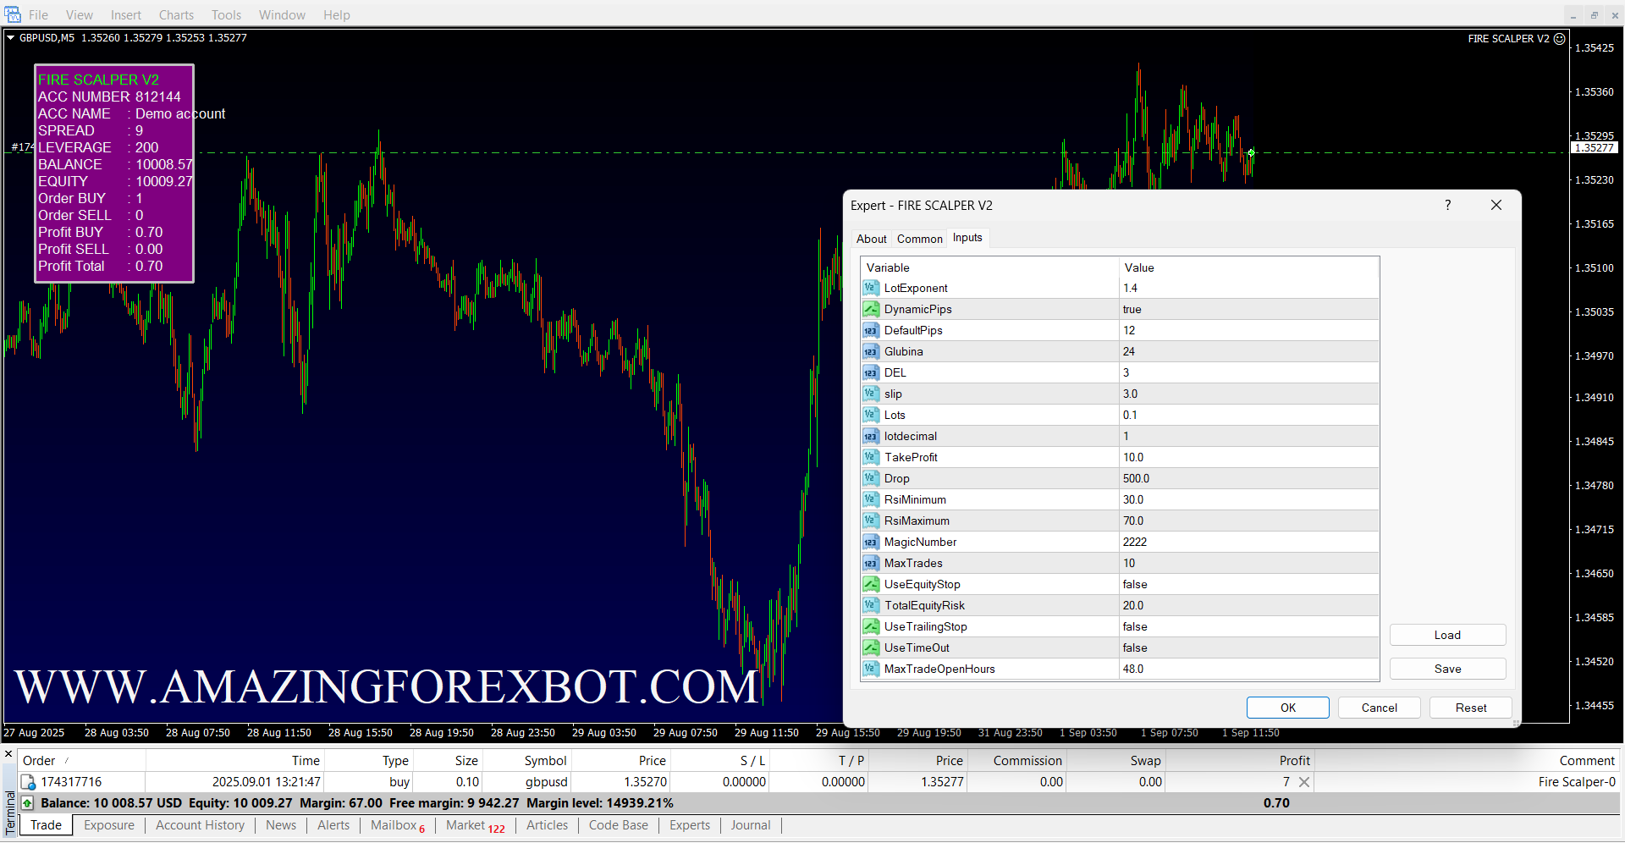
Task: Click the Reset button
Action: click(1471, 708)
